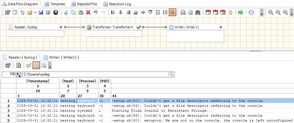The image size is (294, 123).
Task: Create a new document with the sparkle icon
Action: click(x=22, y=12)
